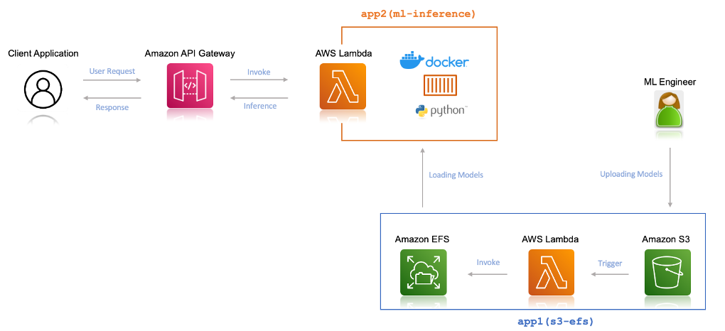Screen dimensions: 725x331
Task: Click the Inference arrow label
Action: click(x=260, y=106)
